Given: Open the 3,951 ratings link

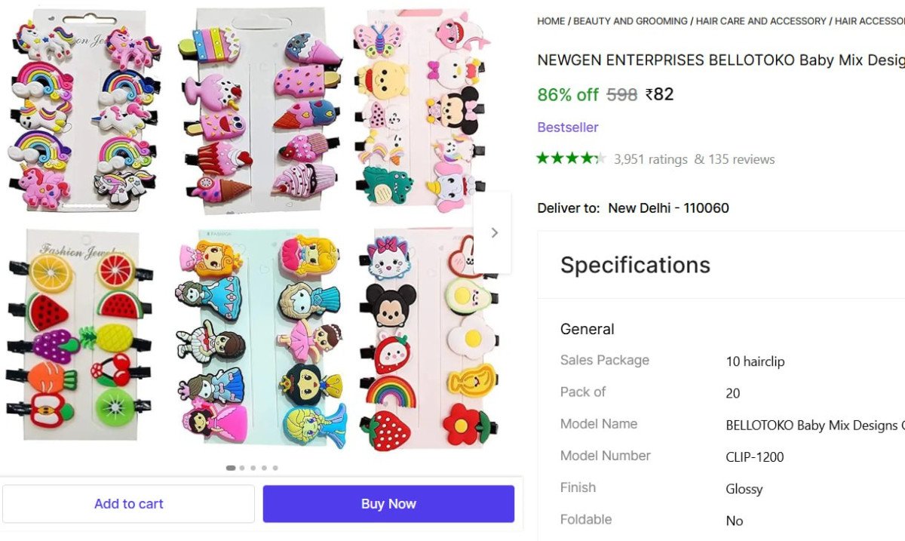Looking at the screenshot, I should coord(650,159).
